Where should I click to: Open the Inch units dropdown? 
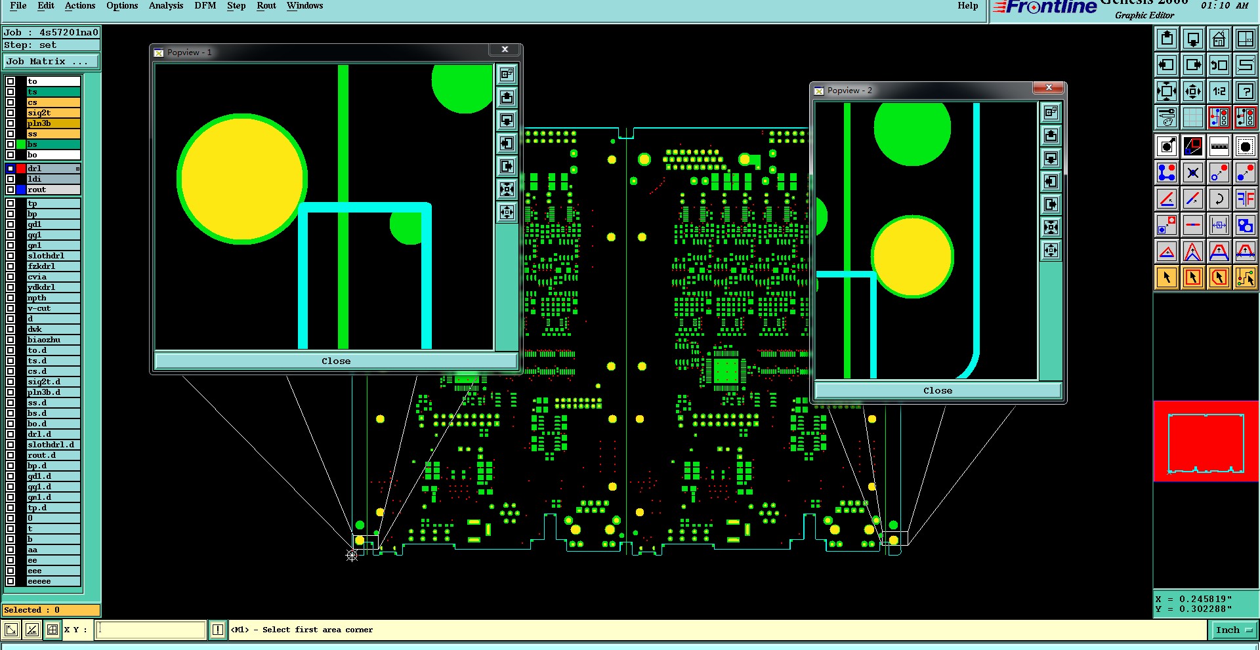pos(1234,630)
